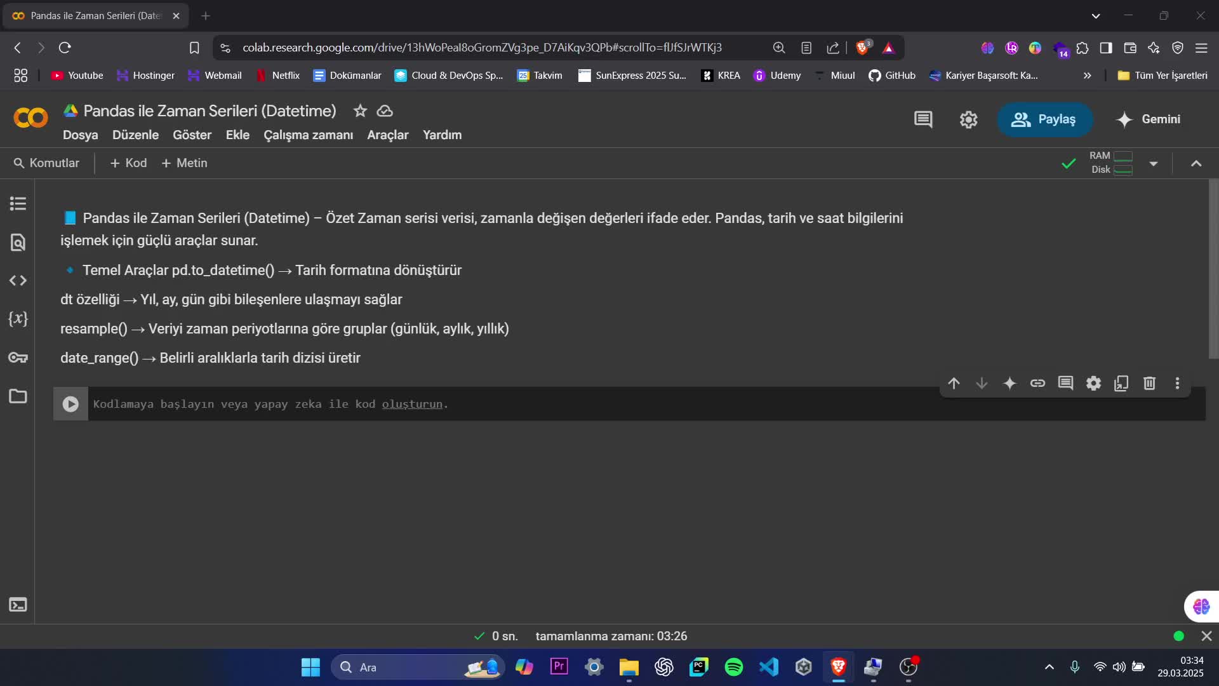Screen dimensions: 1219x686
Task: Open Gemini assistant button
Action: [1148, 119]
